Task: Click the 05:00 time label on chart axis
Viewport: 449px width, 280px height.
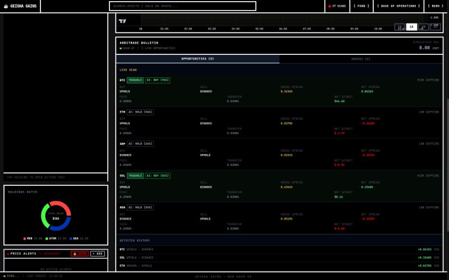Action: coord(259,29)
